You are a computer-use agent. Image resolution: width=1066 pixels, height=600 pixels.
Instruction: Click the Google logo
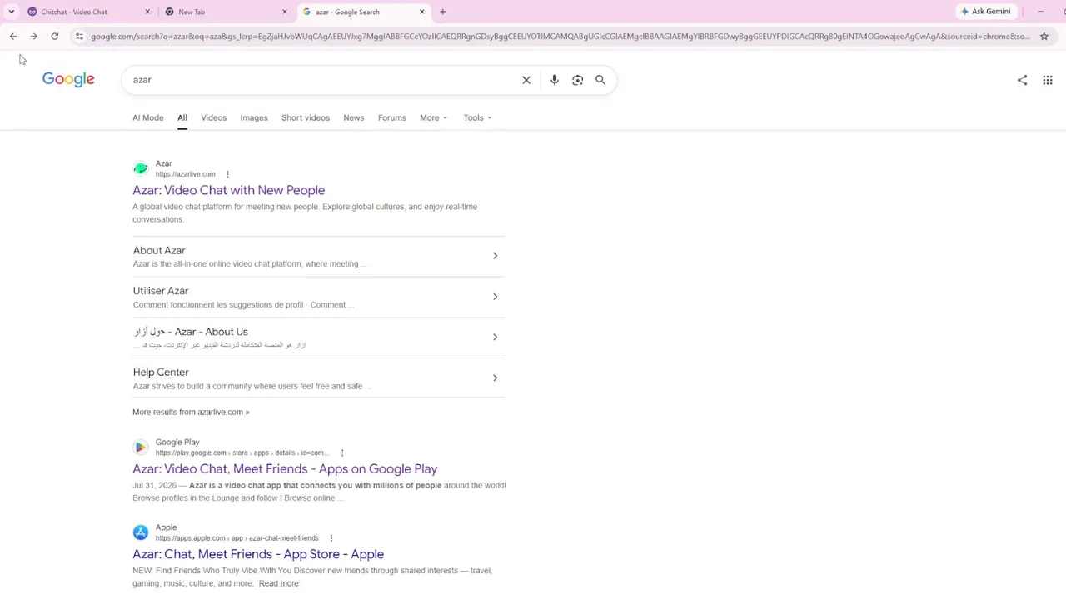click(68, 79)
